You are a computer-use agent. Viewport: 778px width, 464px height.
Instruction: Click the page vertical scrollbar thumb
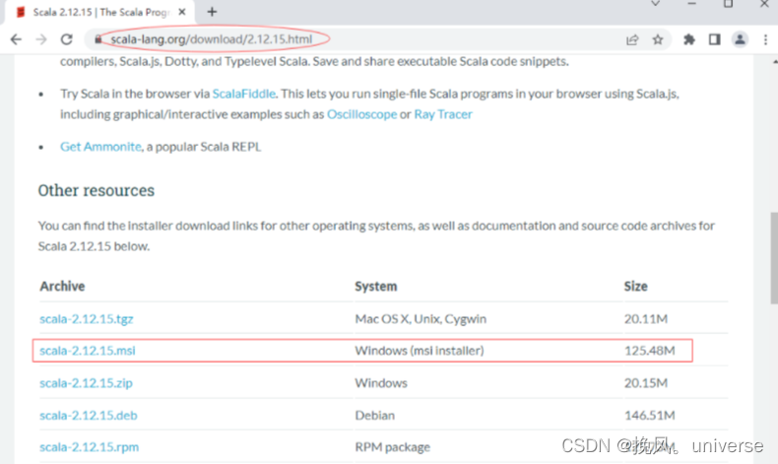pyautogui.click(x=774, y=257)
